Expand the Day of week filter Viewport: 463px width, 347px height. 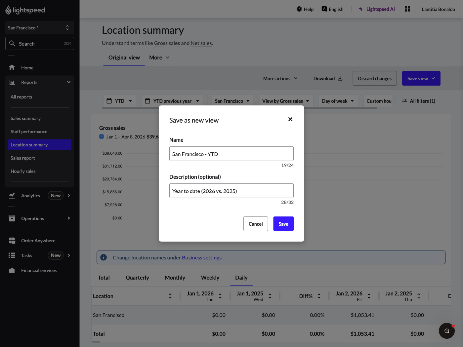click(338, 101)
